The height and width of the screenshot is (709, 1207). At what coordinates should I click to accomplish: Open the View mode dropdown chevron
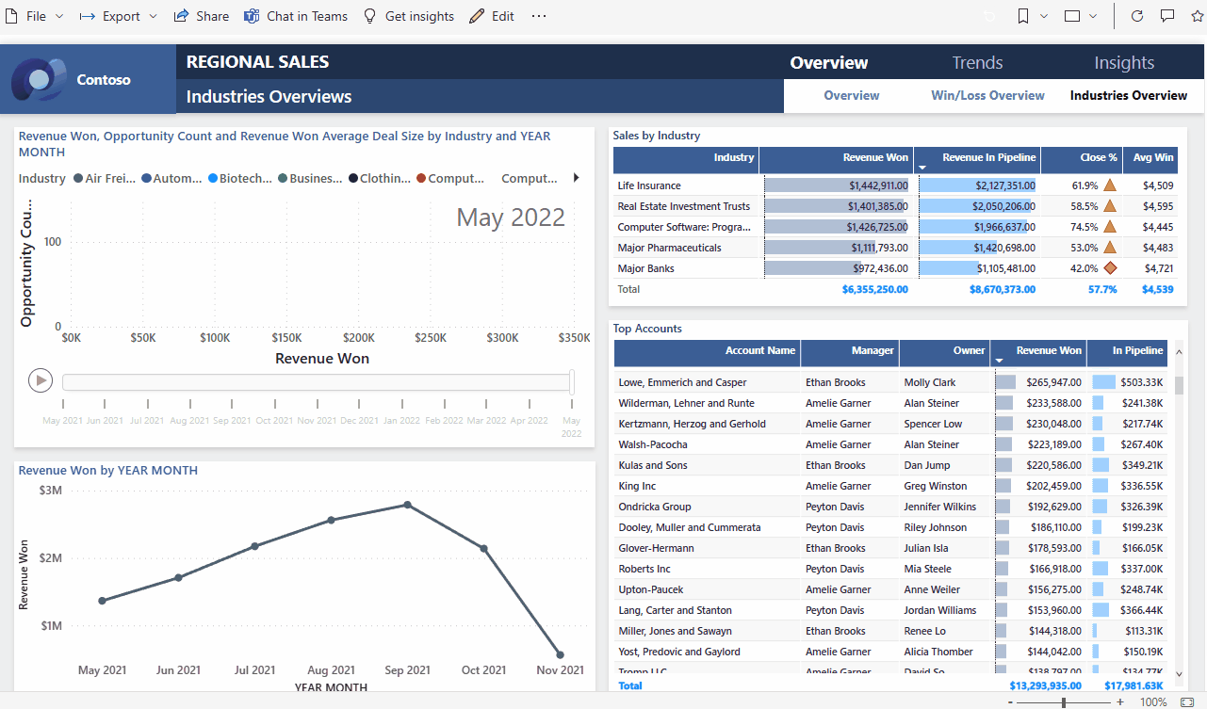tap(1093, 16)
